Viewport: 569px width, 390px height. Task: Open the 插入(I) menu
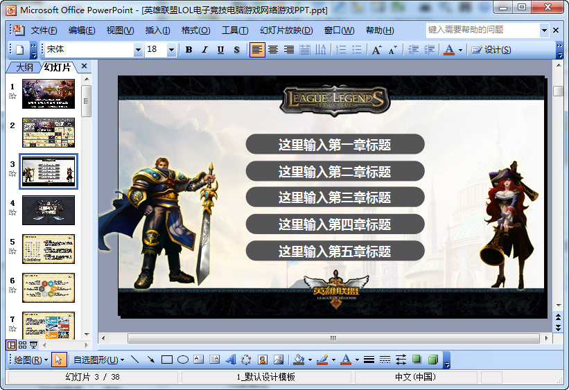click(x=157, y=30)
